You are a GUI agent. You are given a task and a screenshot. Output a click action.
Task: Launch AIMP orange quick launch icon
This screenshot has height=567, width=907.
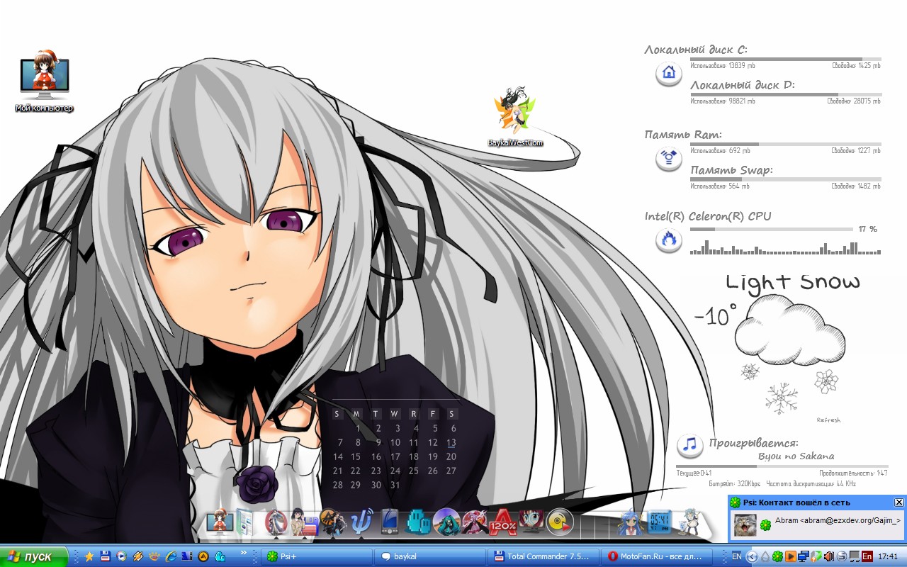pos(203,556)
